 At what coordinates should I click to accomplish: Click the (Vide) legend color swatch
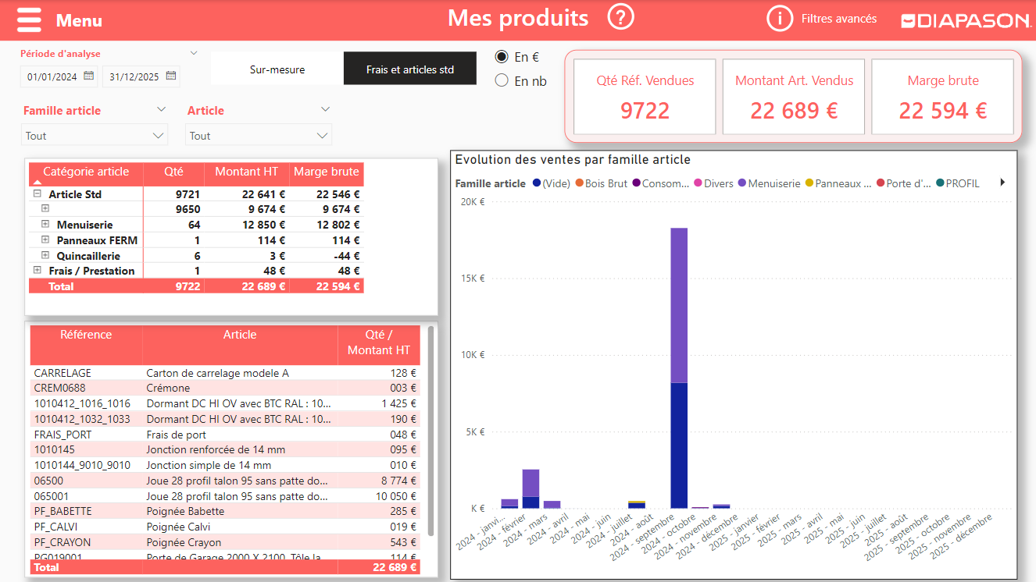pyautogui.click(x=537, y=183)
